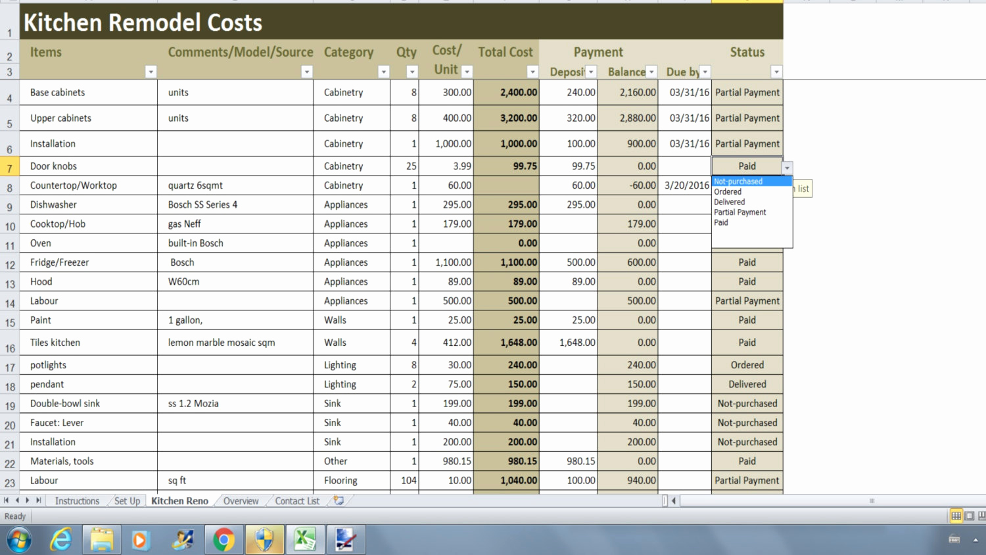Select the 'Delivered' status cell for pendant

(747, 384)
